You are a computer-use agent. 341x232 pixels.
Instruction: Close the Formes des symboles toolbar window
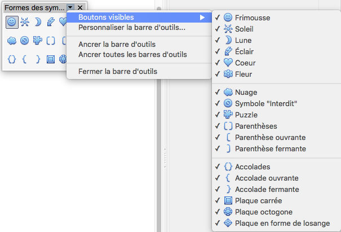pos(80,8)
